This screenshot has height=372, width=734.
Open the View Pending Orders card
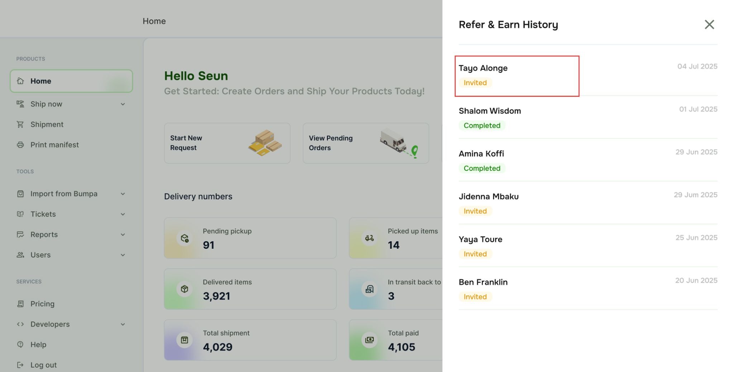coord(366,143)
